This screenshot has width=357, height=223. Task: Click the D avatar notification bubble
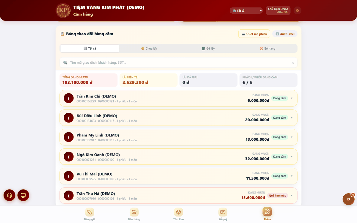[348, 199]
